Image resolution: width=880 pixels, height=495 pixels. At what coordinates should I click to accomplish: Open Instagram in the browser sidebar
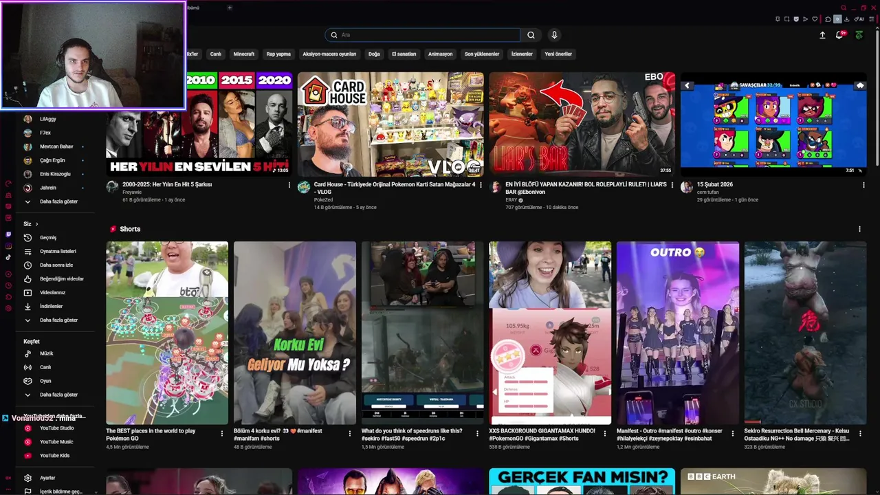[x=8, y=245]
